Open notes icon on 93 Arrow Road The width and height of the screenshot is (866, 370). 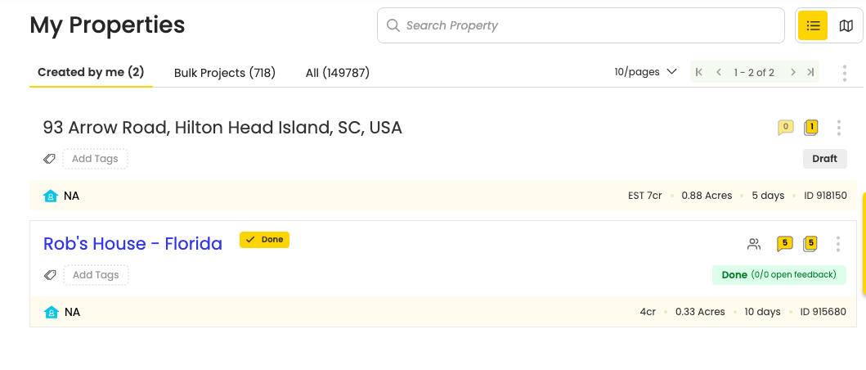(x=810, y=127)
